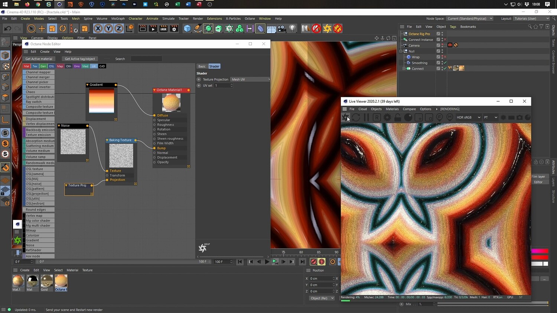Toggle the Live Viewer lock resolution icon
Viewport: 557px width, 313px height.
click(397, 117)
